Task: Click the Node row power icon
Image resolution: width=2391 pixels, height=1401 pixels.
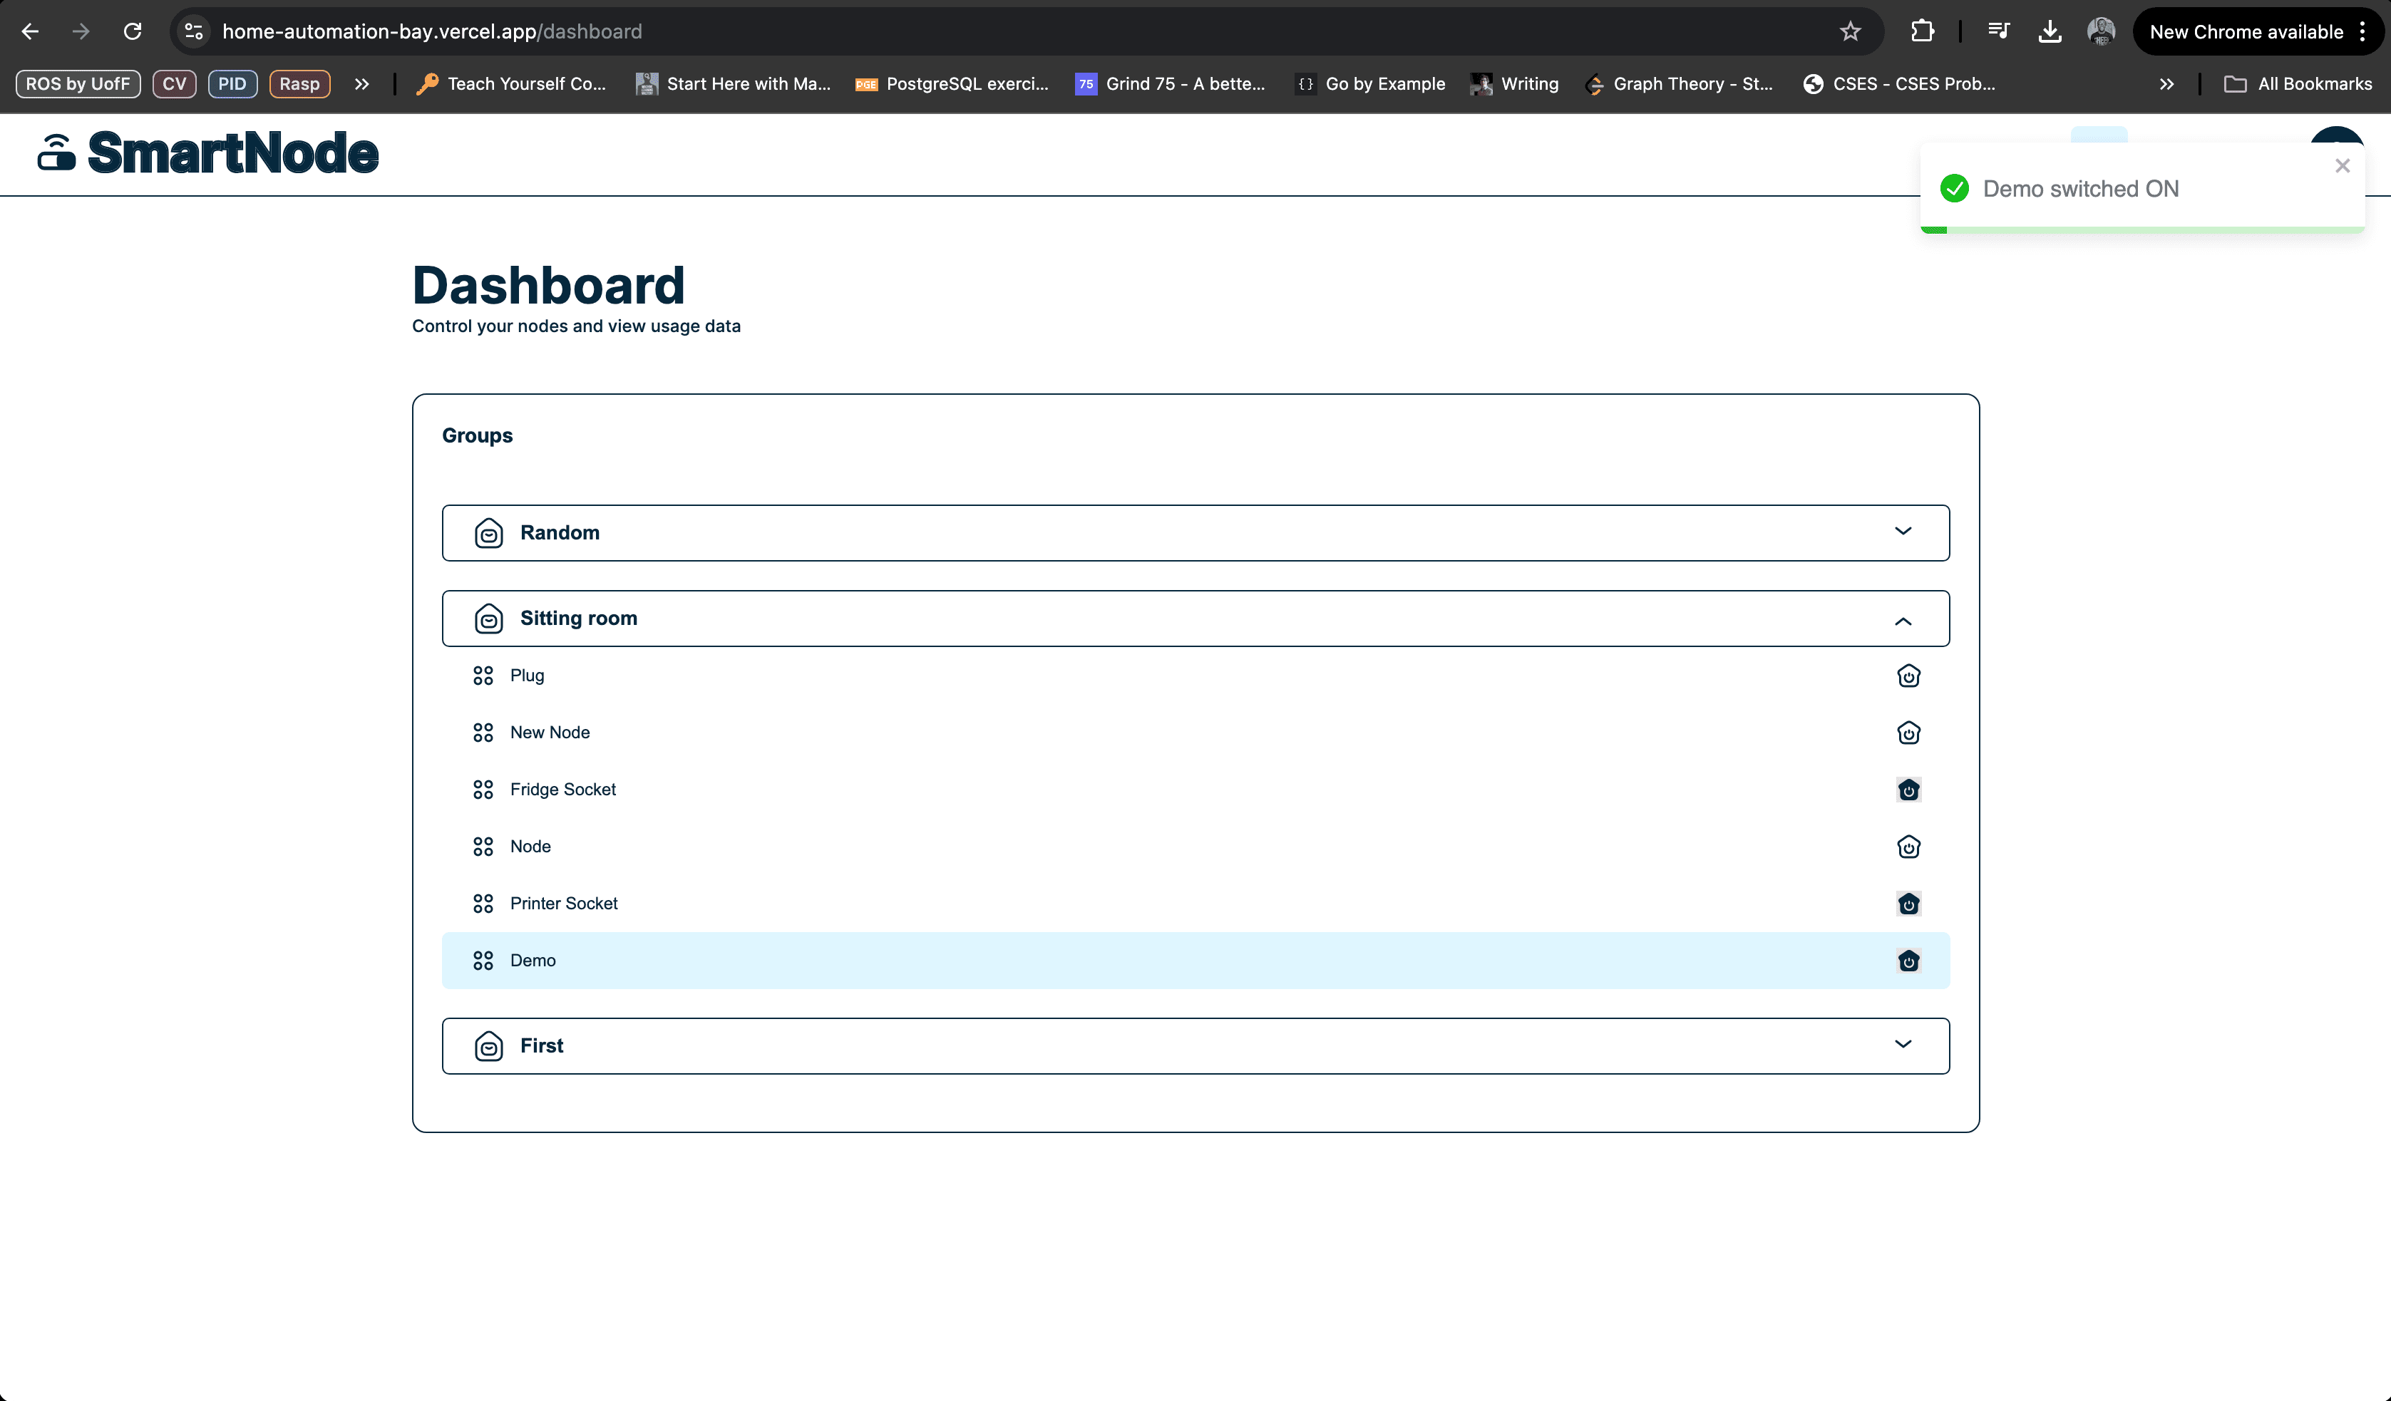Action: [1908, 846]
